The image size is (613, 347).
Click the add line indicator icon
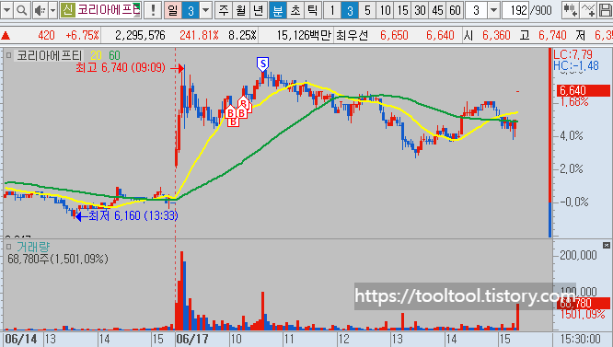(x=587, y=10)
